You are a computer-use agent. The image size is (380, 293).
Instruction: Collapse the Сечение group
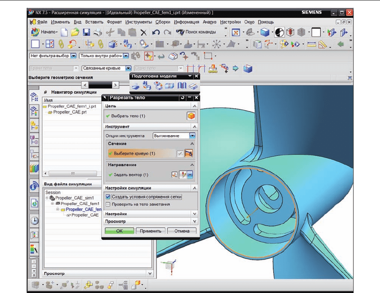(x=192, y=144)
